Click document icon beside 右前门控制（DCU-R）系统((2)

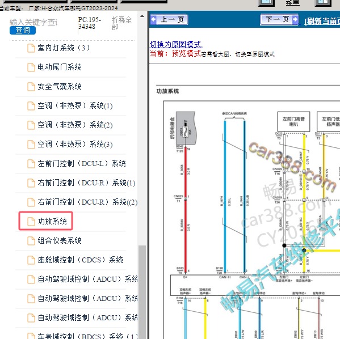[x=31, y=202]
